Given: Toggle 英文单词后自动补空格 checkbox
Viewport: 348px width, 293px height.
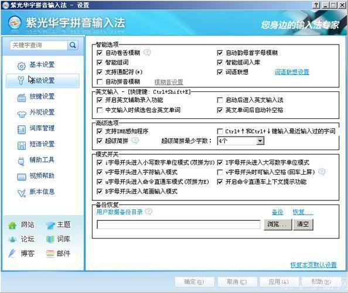Looking at the screenshot, I should coord(220,110).
